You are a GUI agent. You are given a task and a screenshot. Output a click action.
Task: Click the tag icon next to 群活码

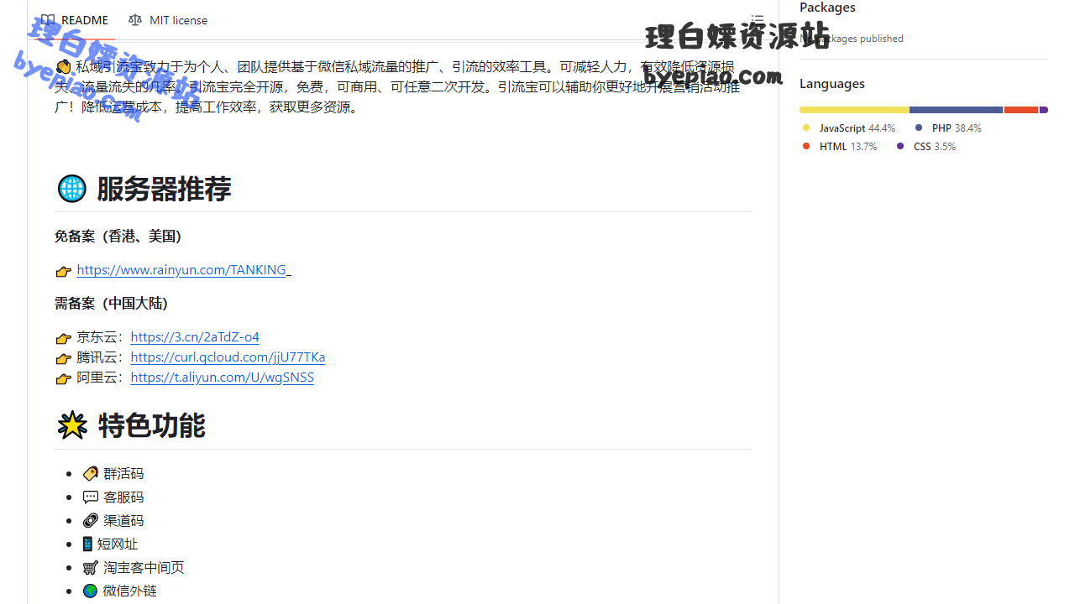(91, 474)
